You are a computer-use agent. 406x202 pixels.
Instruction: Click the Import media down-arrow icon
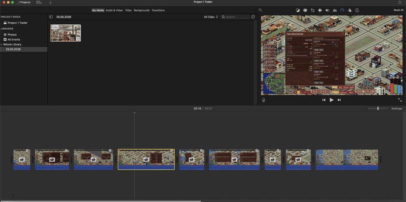click(50, 2)
